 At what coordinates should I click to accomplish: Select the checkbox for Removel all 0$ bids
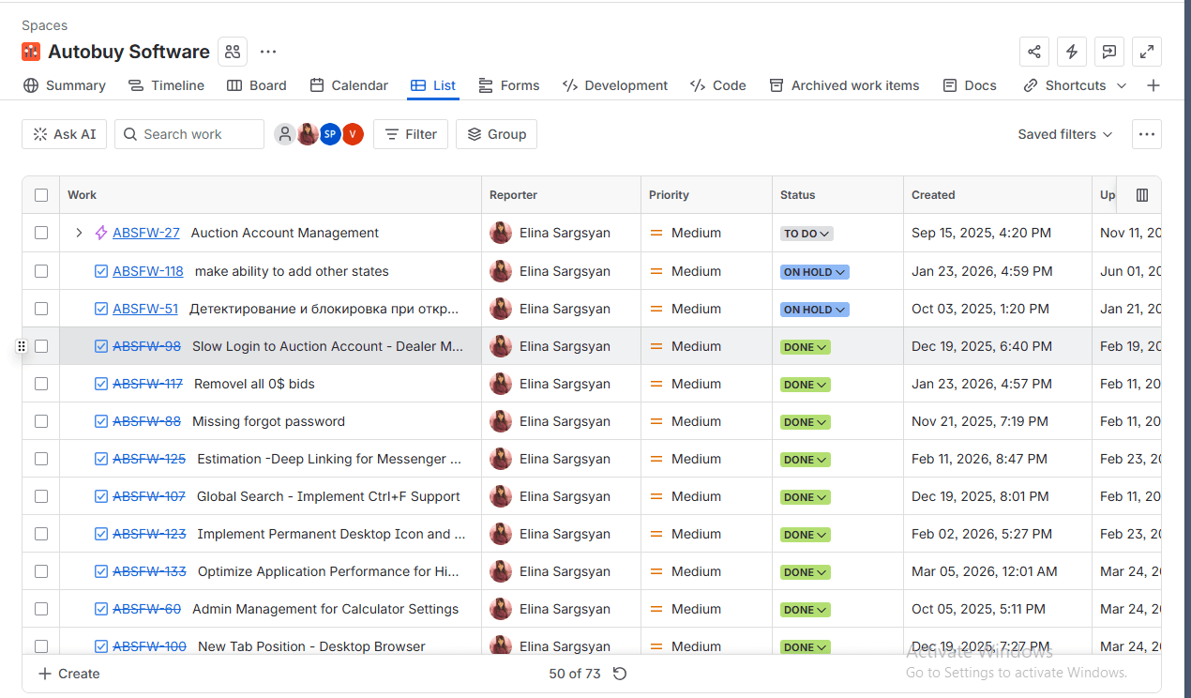[41, 384]
